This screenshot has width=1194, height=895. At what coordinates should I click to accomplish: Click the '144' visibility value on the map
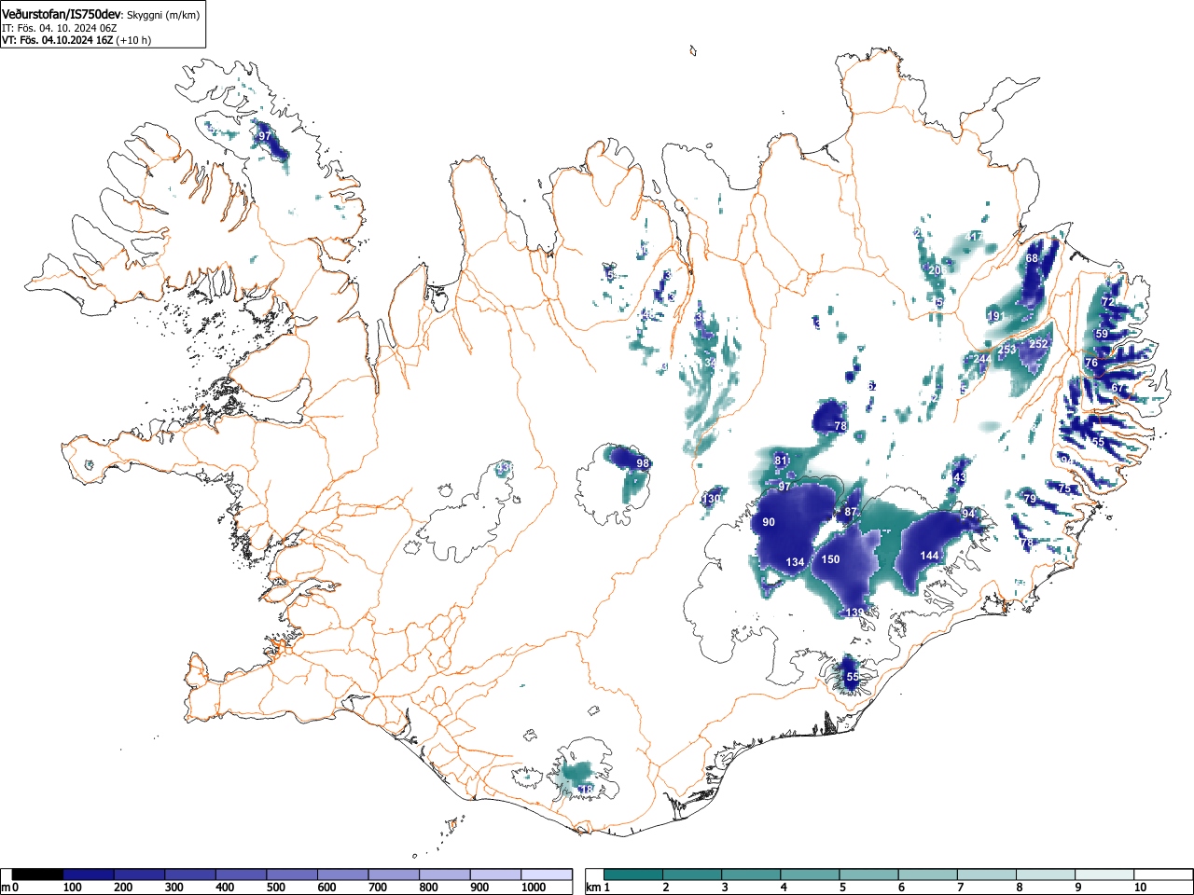[929, 556]
